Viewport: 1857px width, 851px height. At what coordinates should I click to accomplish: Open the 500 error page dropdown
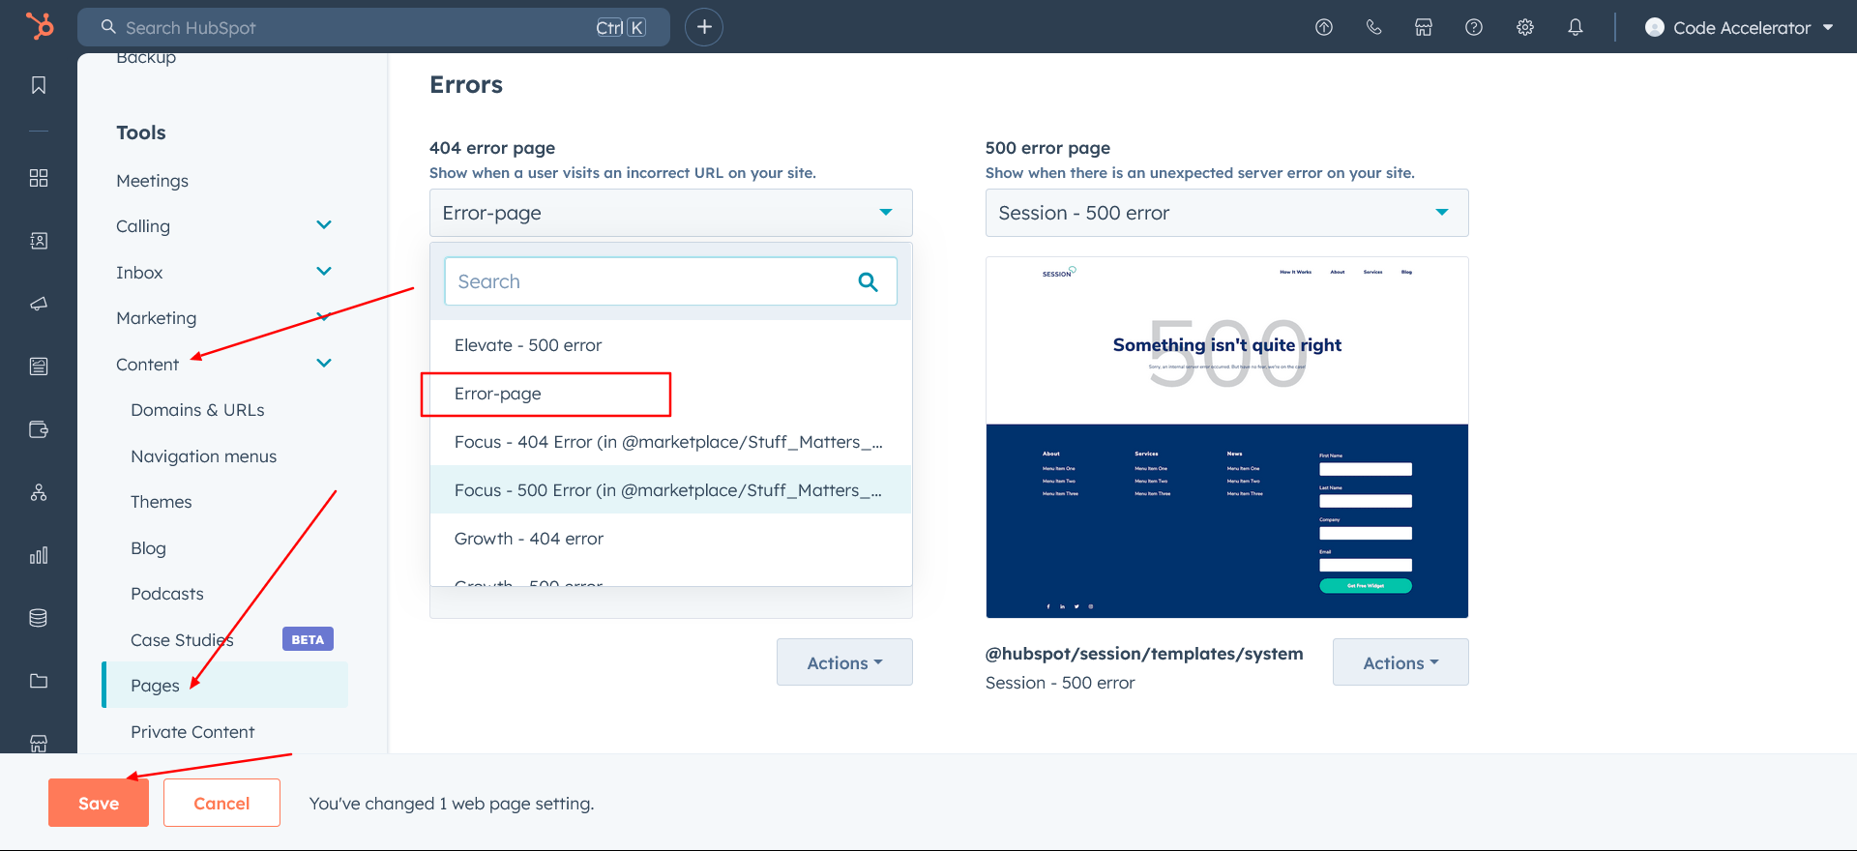[1226, 213]
